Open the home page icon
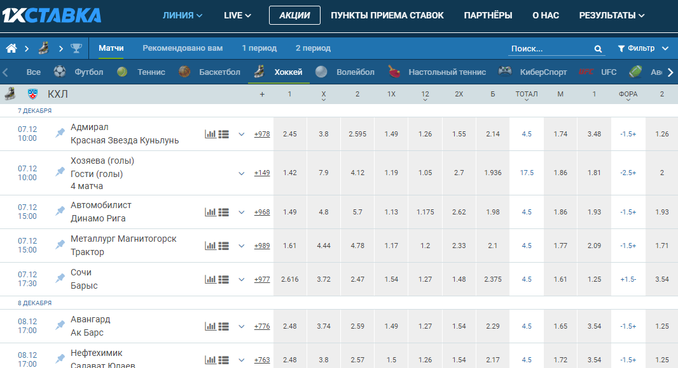 [11, 48]
